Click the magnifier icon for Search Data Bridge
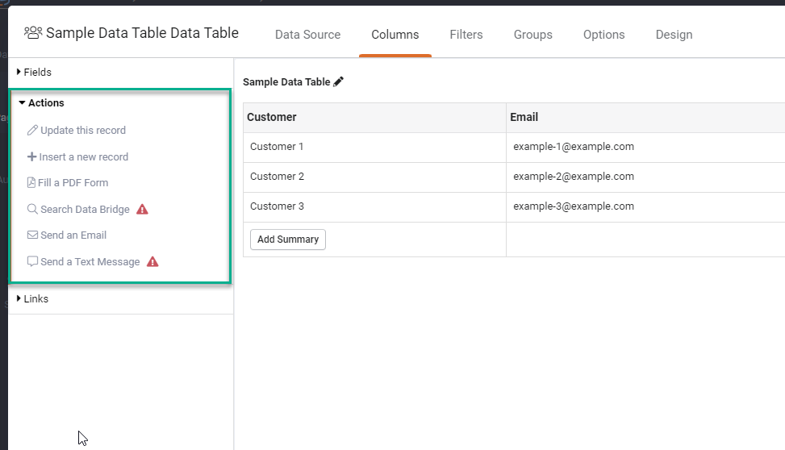This screenshot has width=785, height=450. click(32, 209)
